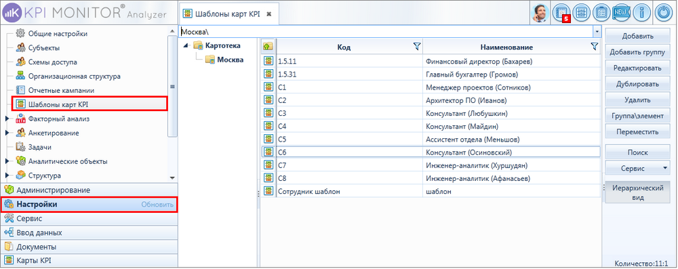Screen dimensions: 678x269
Task: Click the card icon in row C8
Action: [268, 178]
